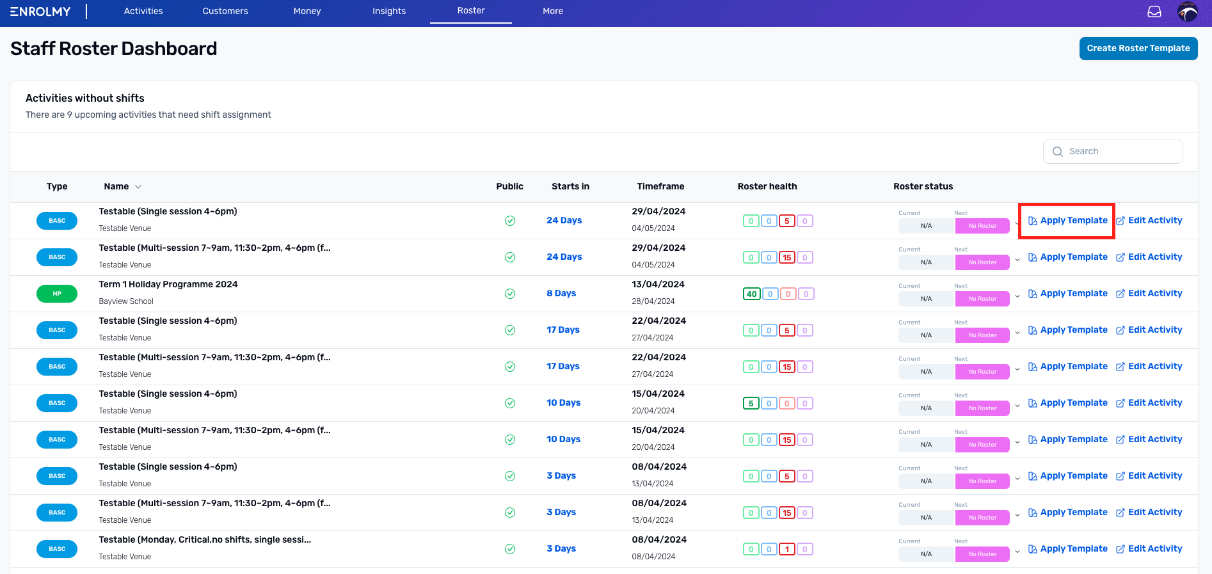Click Apply Template icon for Term 1 Holiday Programme
Image resolution: width=1212 pixels, height=574 pixels.
tap(1033, 294)
